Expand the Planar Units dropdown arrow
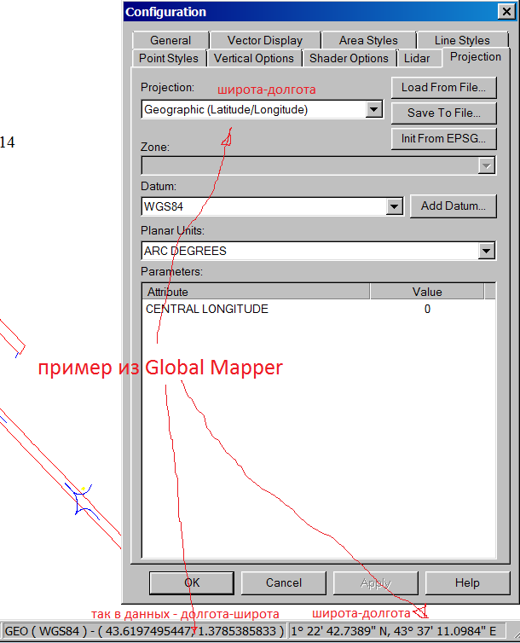This screenshot has height=643, width=520. pos(487,251)
